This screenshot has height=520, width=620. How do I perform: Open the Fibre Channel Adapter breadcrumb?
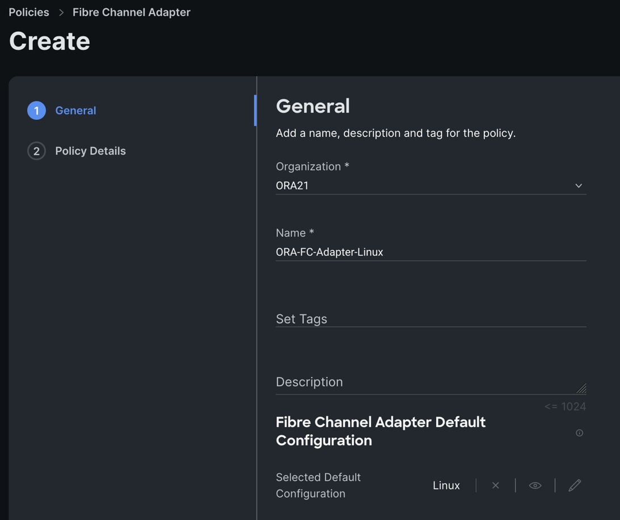(131, 12)
